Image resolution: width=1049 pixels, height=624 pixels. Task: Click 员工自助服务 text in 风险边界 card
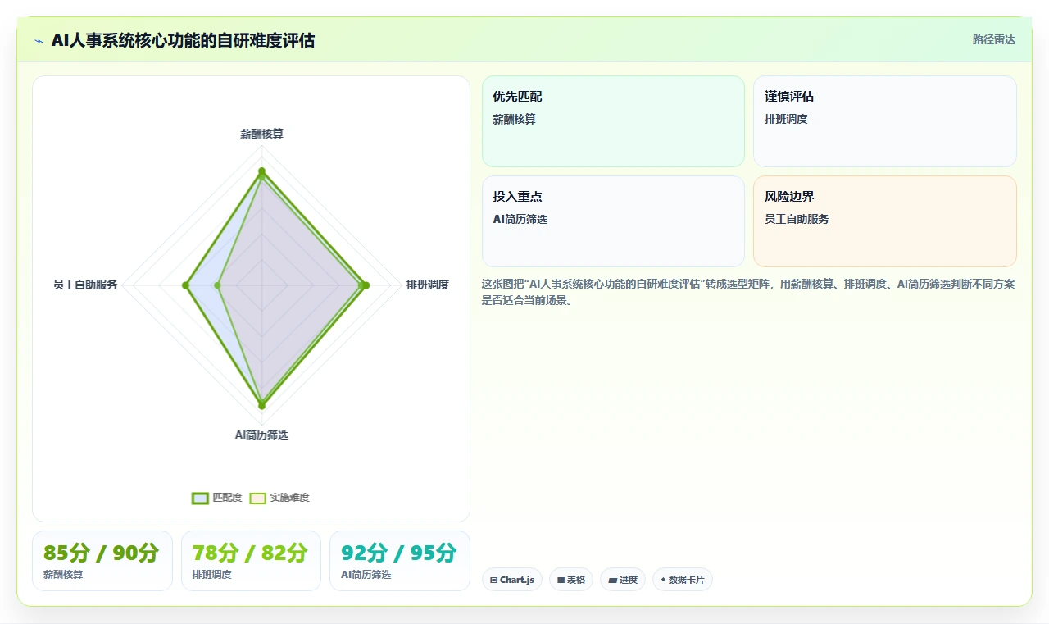tap(797, 219)
